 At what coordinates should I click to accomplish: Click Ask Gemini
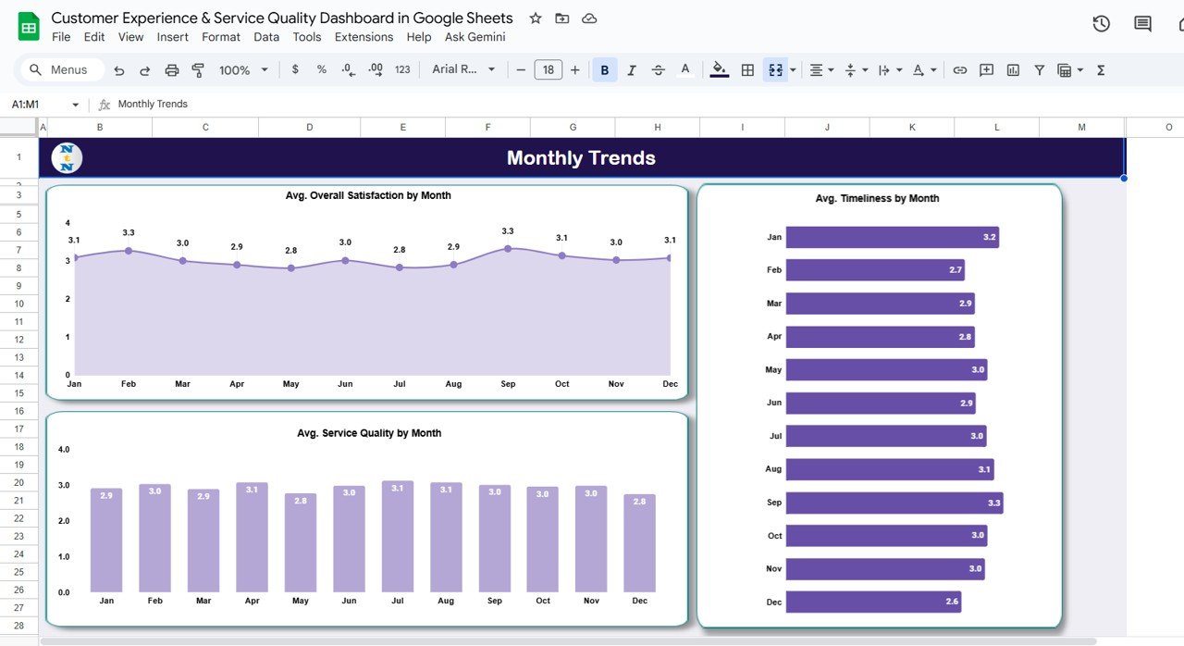475,37
